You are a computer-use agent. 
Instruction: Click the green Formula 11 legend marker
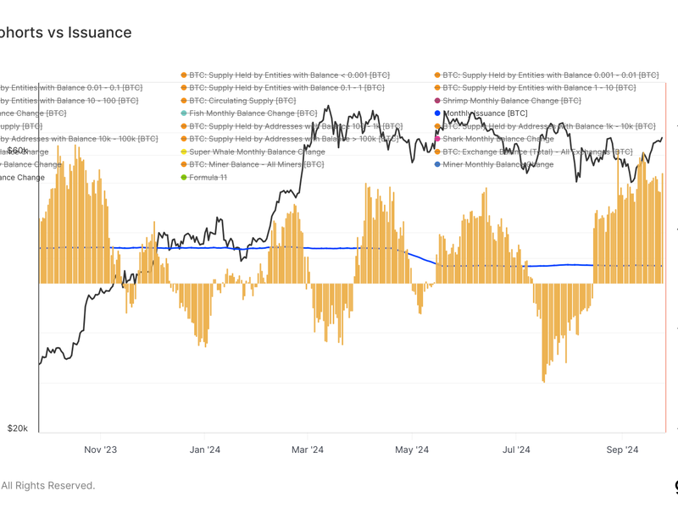coord(183,177)
